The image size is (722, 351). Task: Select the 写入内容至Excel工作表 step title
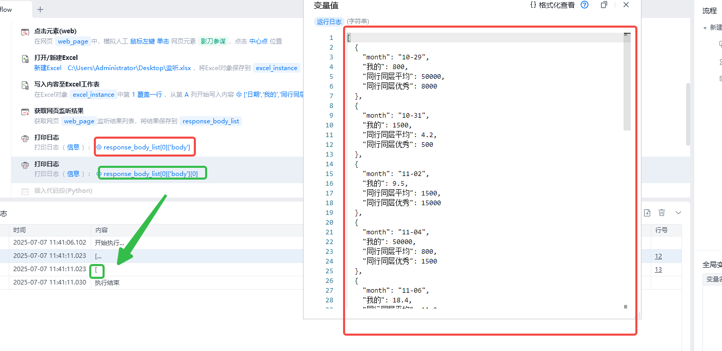67,84
